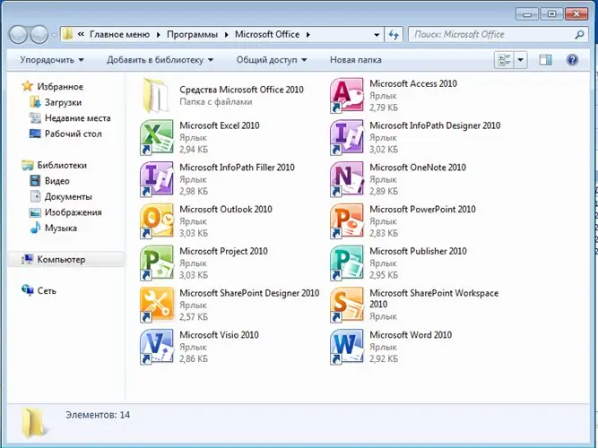Viewport: 598px width, 448px height.
Task: Click the folder icon in address bar
Action: tap(67, 34)
